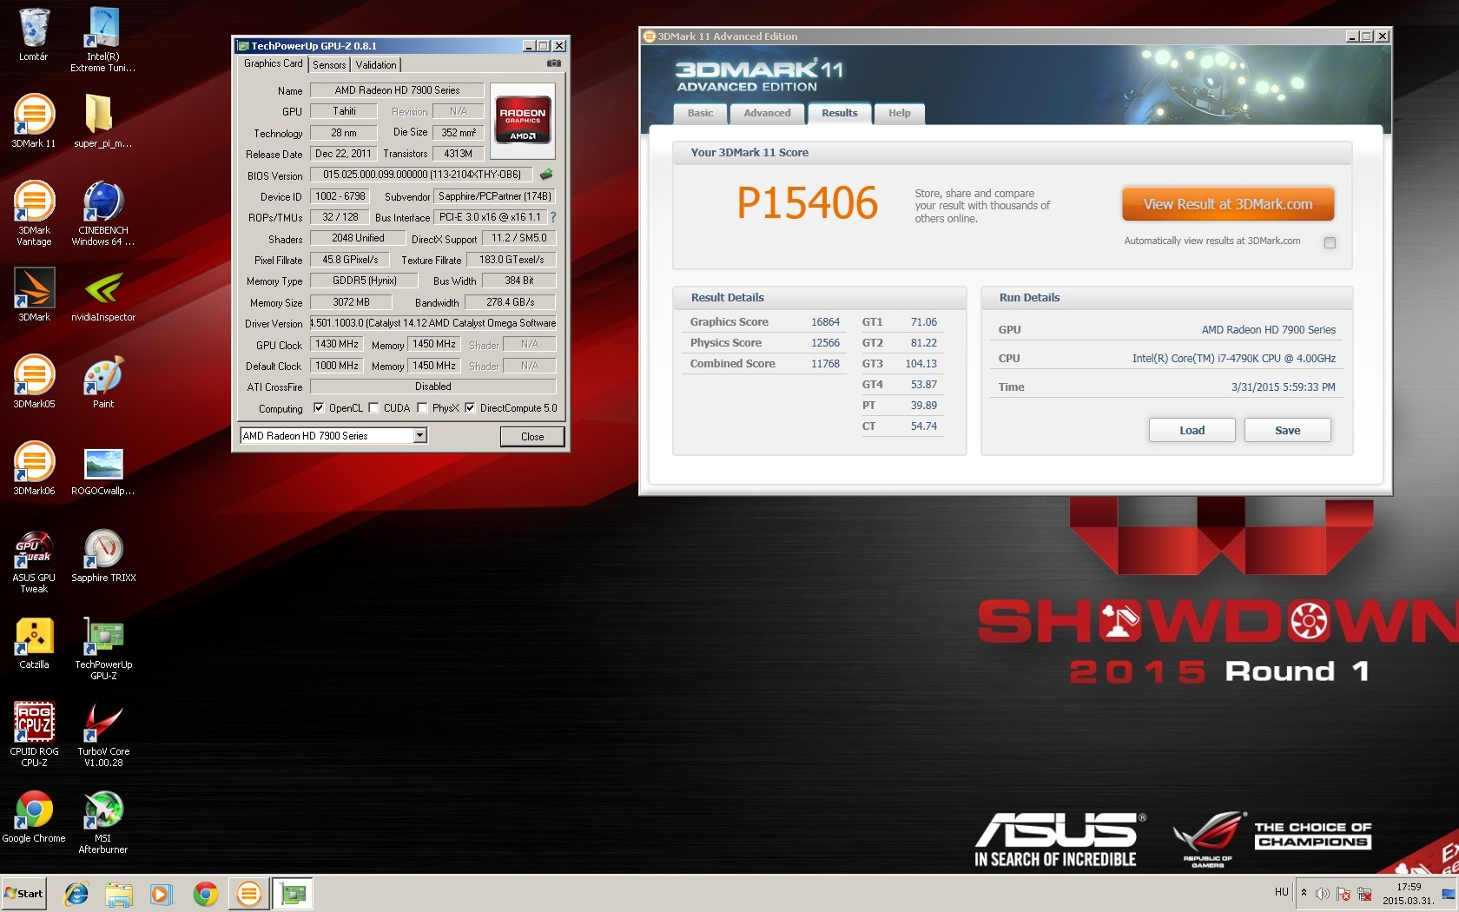Switch to 3DMark 11 taskbar button

248,893
